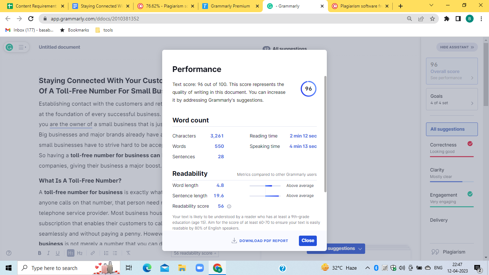Open the Bookmarks bookmark item
489x275 pixels.
point(74,30)
